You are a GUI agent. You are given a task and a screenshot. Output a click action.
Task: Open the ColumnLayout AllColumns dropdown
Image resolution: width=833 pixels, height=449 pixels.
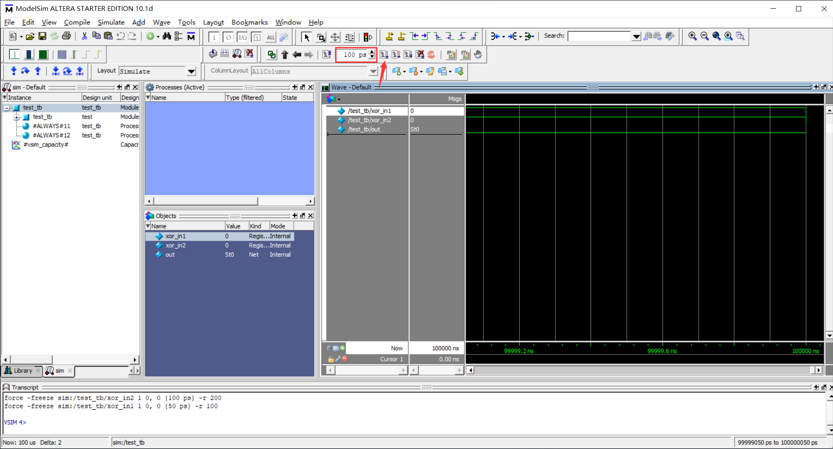[x=373, y=71]
